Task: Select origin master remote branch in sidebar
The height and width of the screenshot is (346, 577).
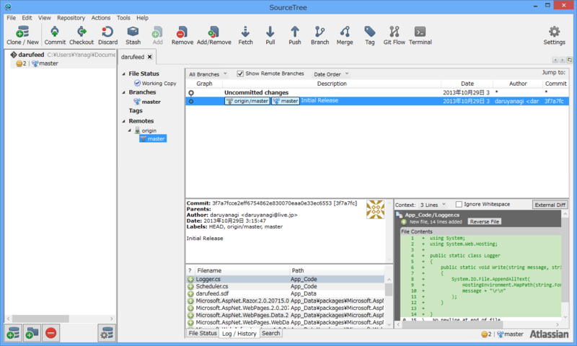Action: [153, 138]
